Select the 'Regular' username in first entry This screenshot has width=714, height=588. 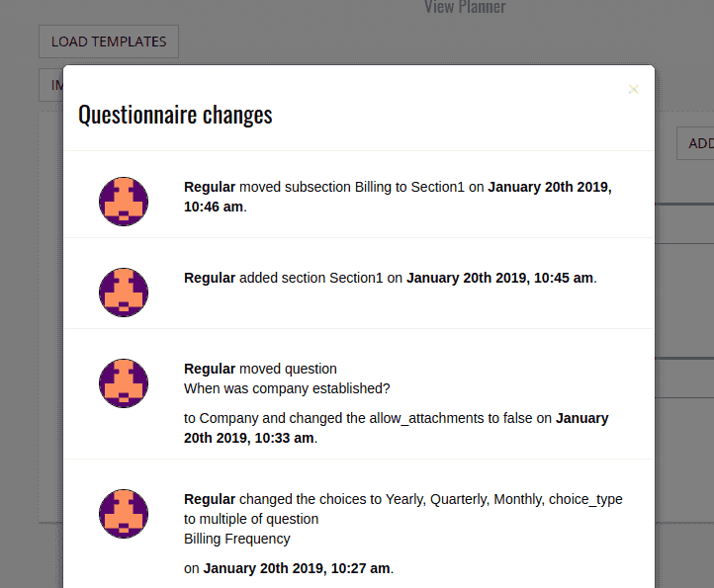coord(210,187)
